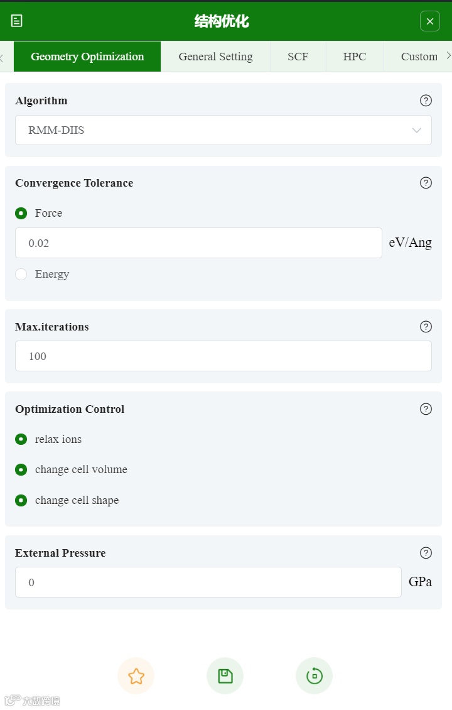Toggle the relax ions option
452x710 pixels.
pyautogui.click(x=21, y=439)
